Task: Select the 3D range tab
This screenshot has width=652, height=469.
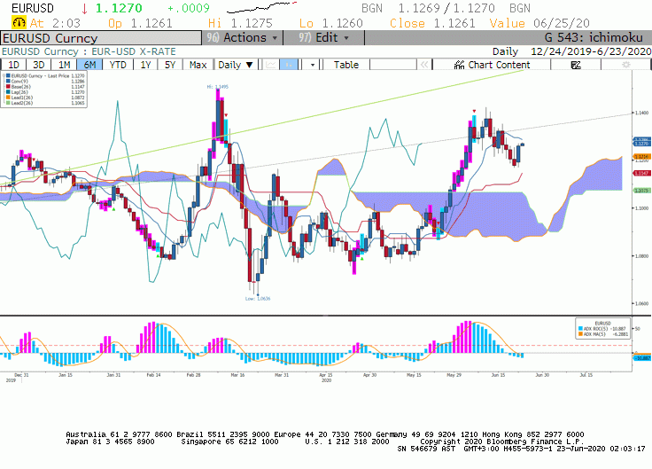Action: [39, 65]
